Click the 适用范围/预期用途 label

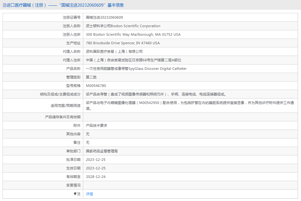(66, 106)
